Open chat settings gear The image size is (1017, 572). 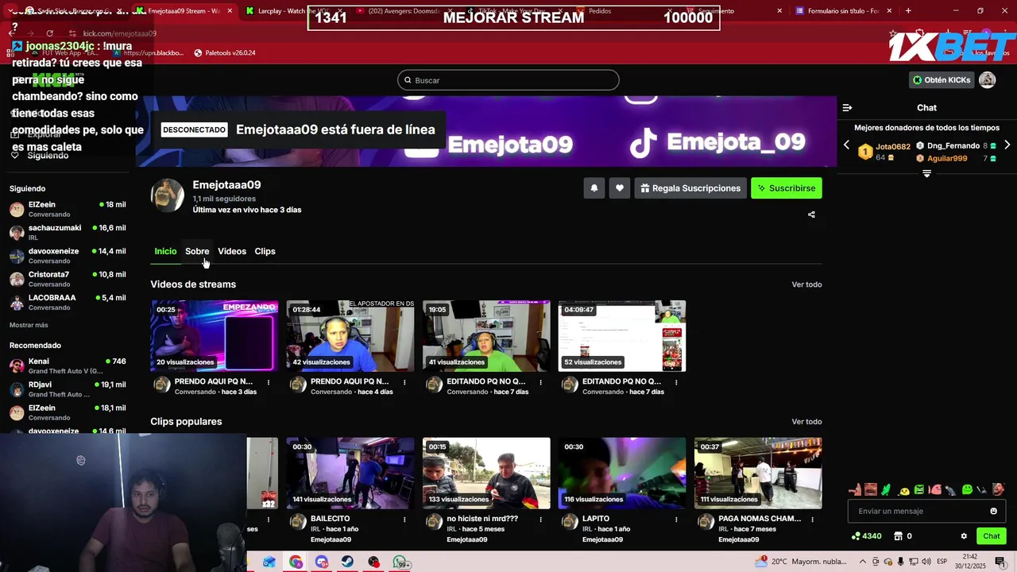(964, 536)
